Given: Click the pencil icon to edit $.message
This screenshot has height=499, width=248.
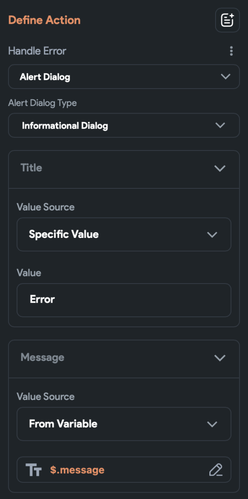Looking at the screenshot, I should pos(216,470).
